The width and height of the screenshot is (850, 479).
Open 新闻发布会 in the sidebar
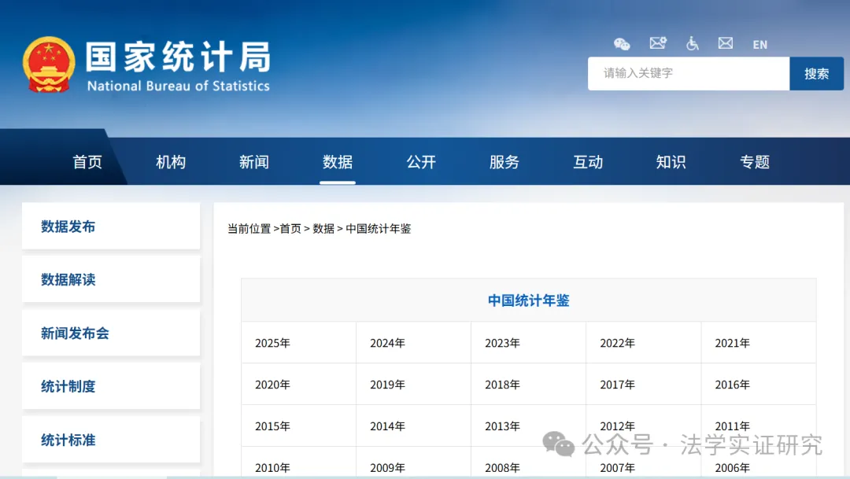(x=111, y=333)
